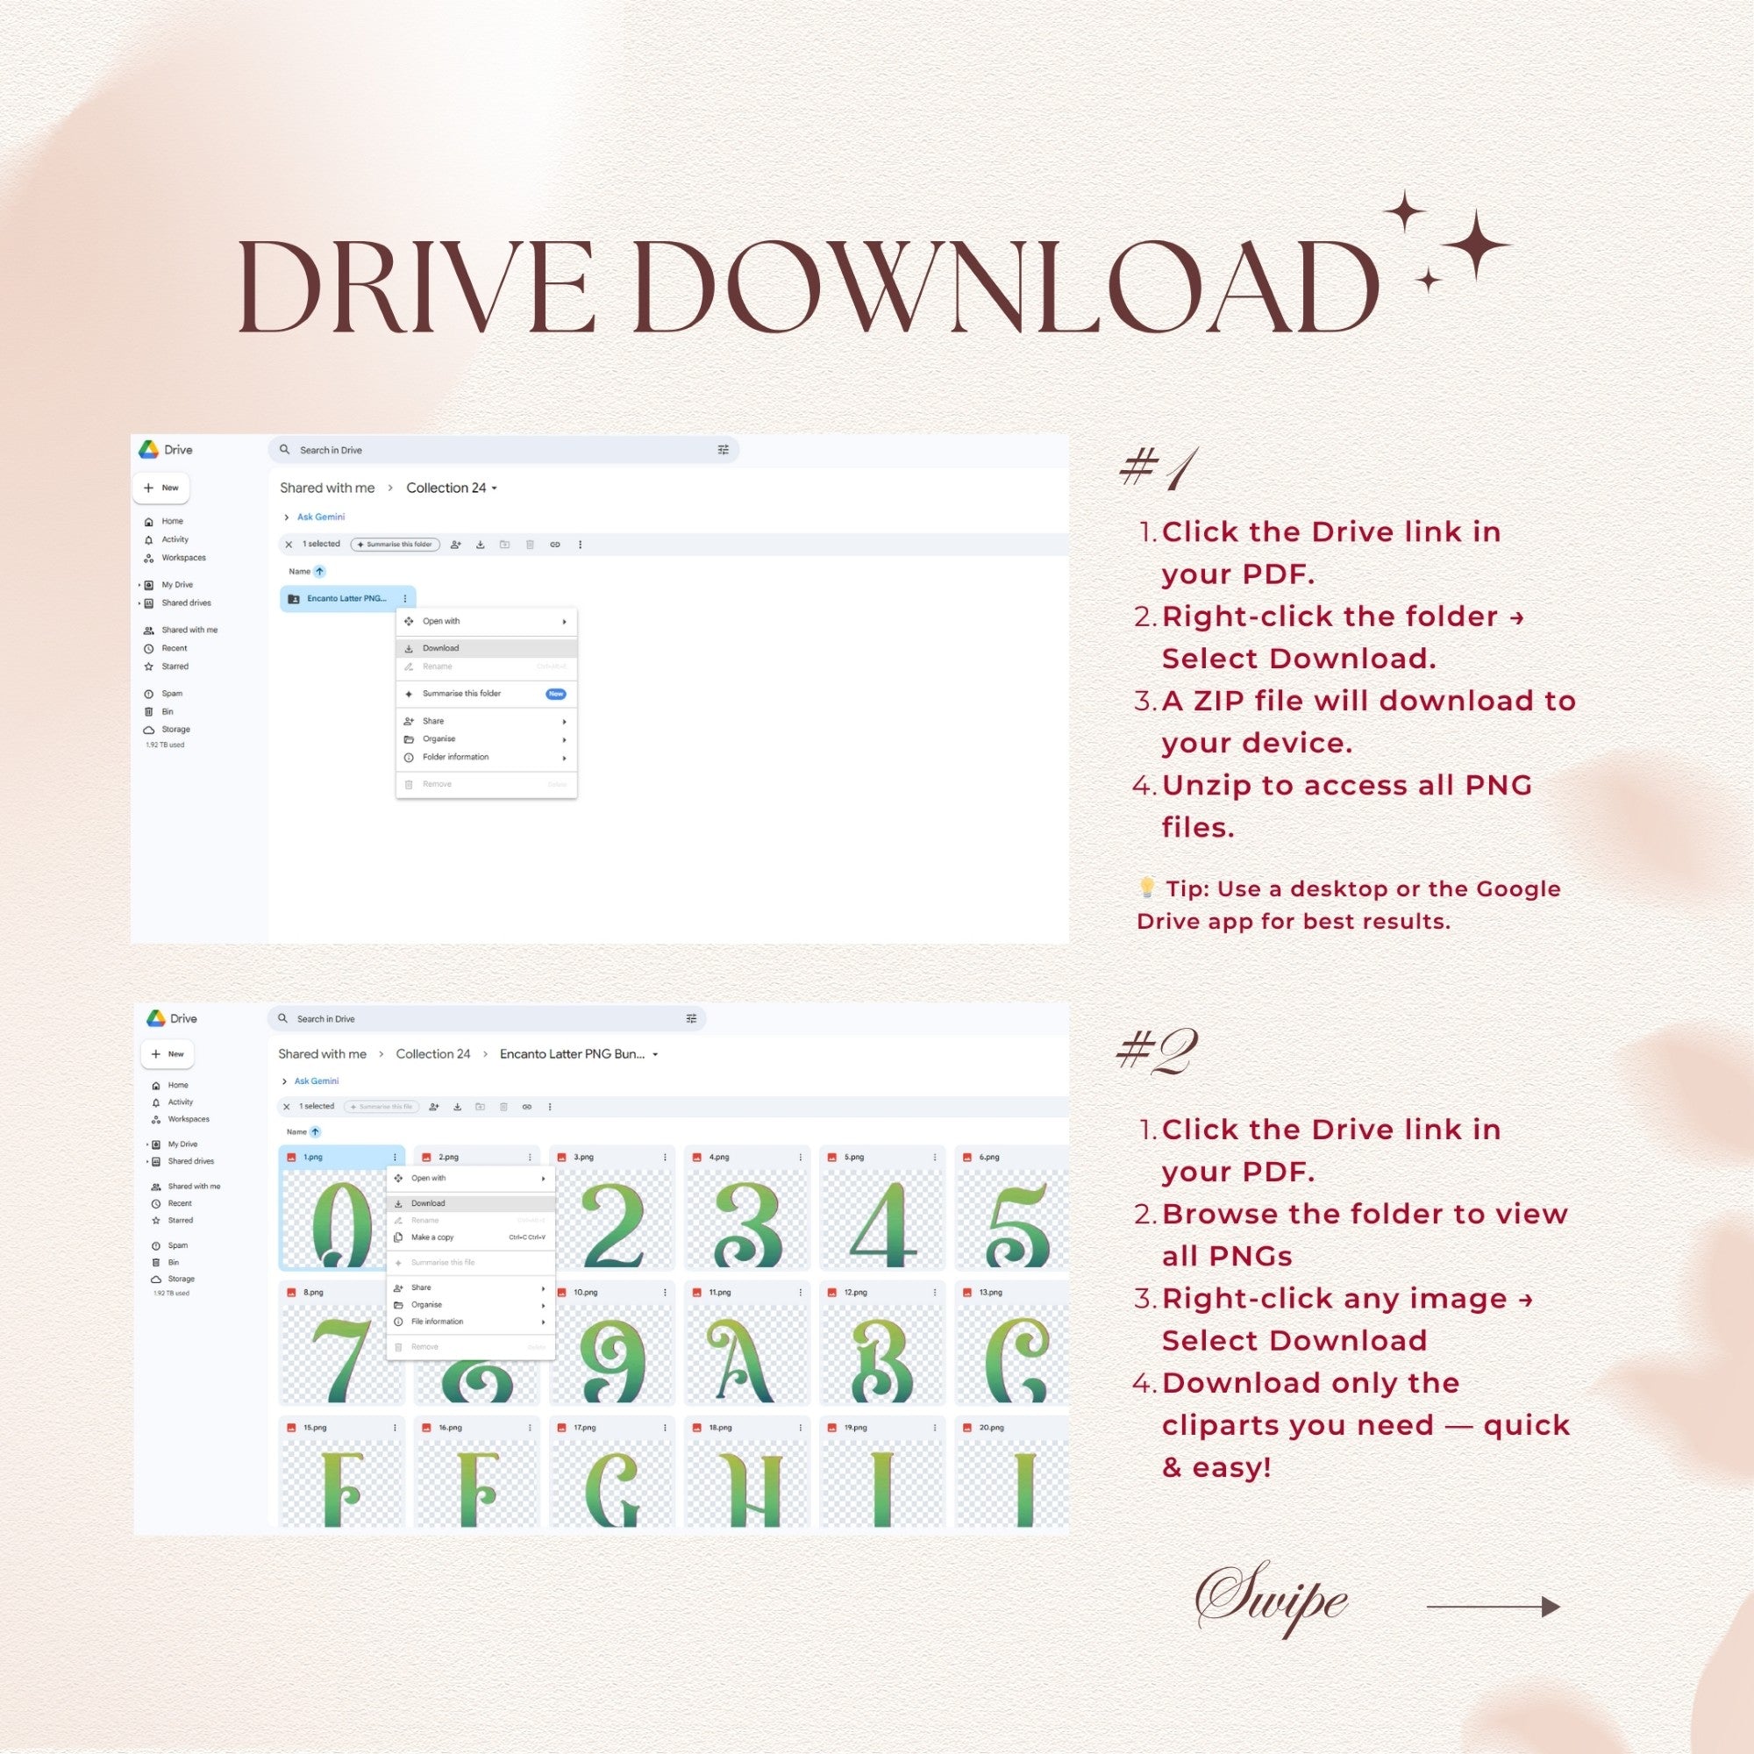Expand Organise submenu arrow in the 1.png context menu of screenshot #2
Screen dimensions: 1754x1754
tap(544, 1306)
